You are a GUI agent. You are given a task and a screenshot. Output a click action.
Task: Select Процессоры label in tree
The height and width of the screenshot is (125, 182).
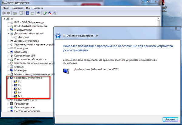coord(22,104)
